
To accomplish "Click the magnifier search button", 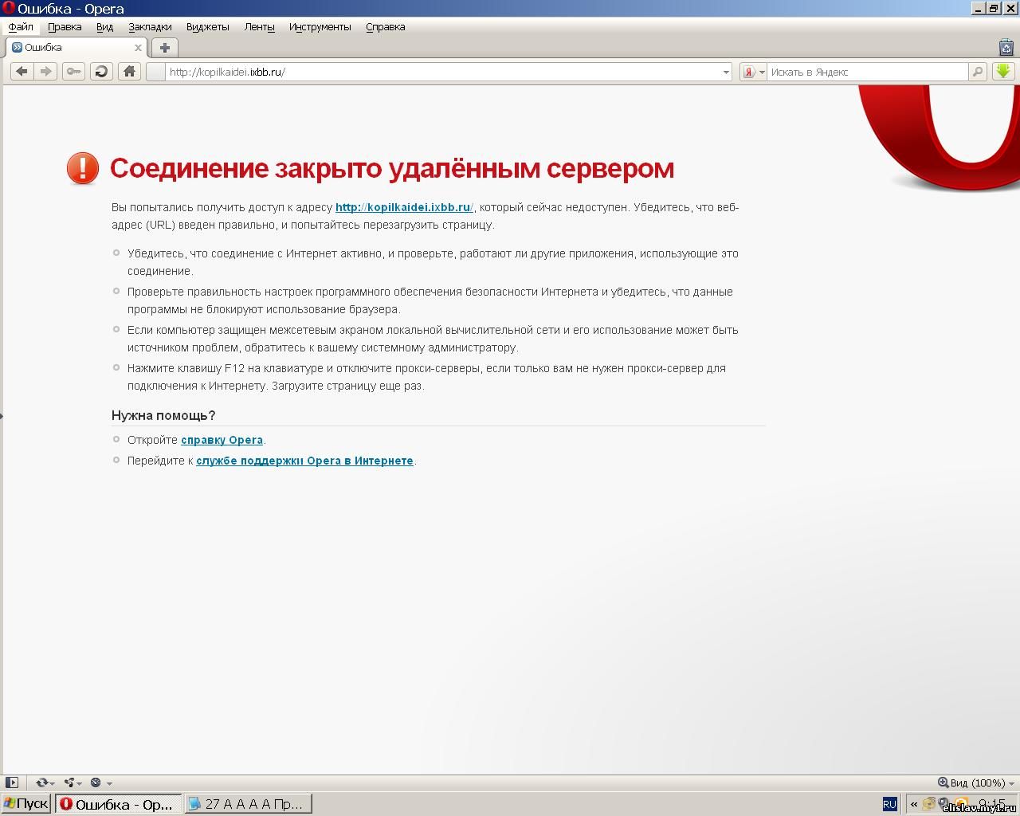I will click(978, 72).
